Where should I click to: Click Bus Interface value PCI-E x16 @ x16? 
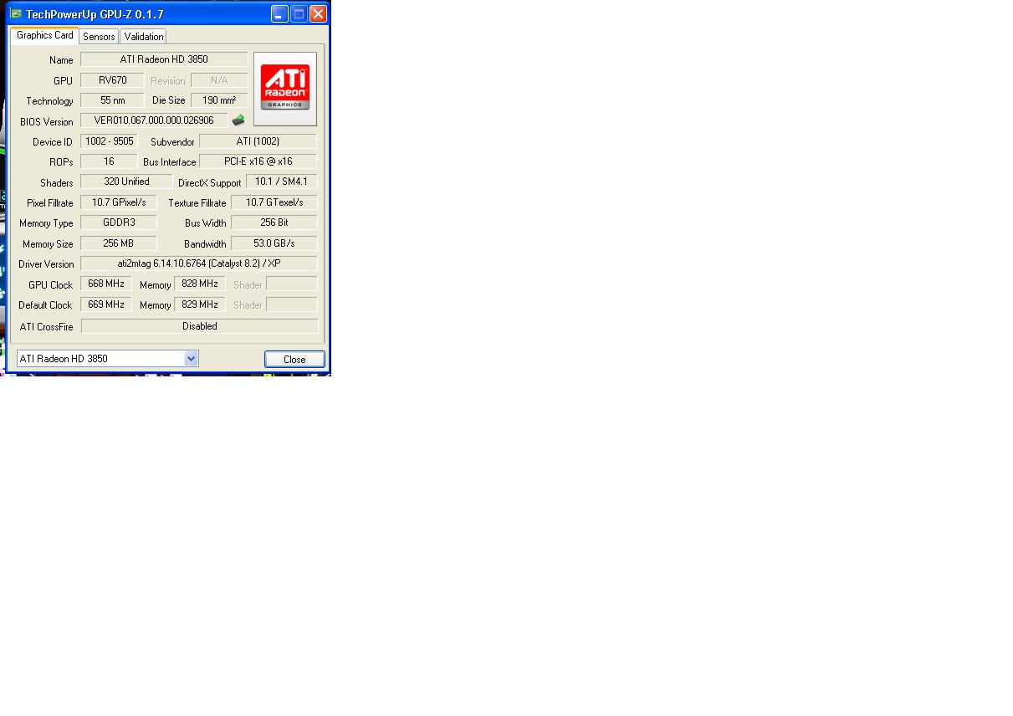coord(258,161)
